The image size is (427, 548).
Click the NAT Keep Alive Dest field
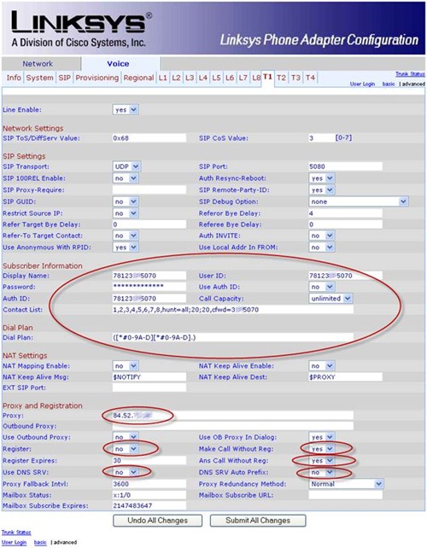pos(346,377)
